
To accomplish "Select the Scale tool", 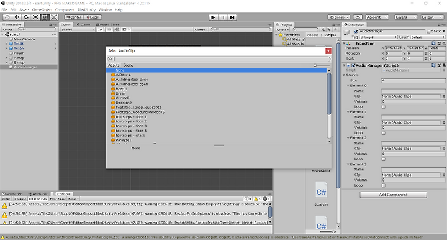I will click(x=35, y=17).
